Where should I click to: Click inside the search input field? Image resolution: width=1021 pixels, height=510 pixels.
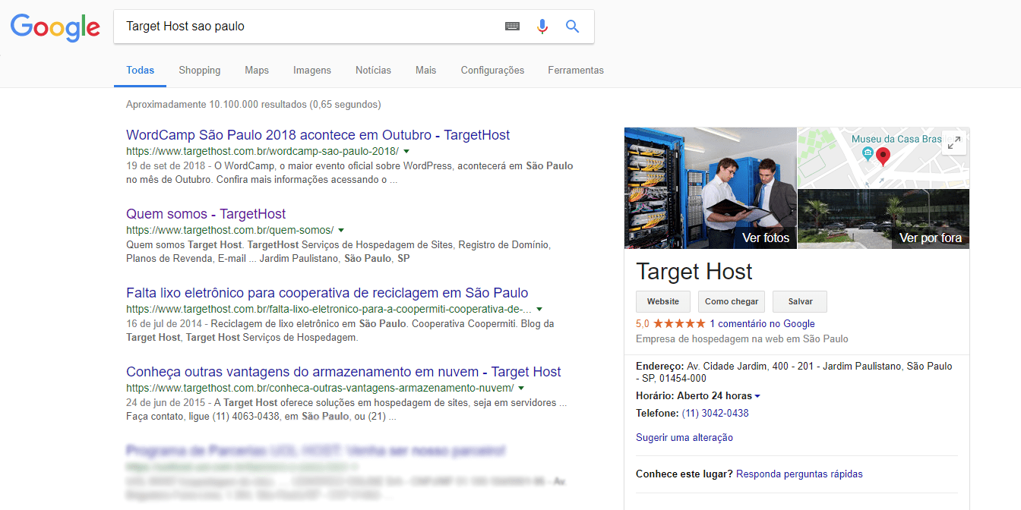pyautogui.click(x=304, y=27)
